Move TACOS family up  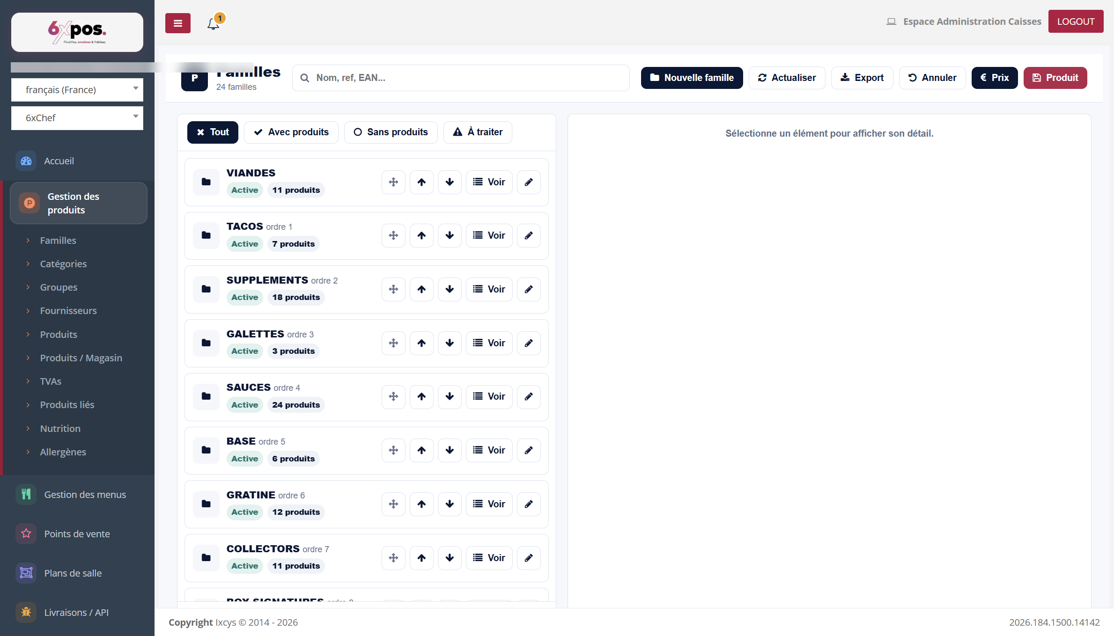(x=421, y=235)
